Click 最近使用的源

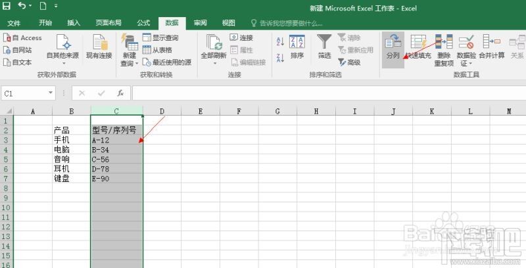(x=167, y=62)
